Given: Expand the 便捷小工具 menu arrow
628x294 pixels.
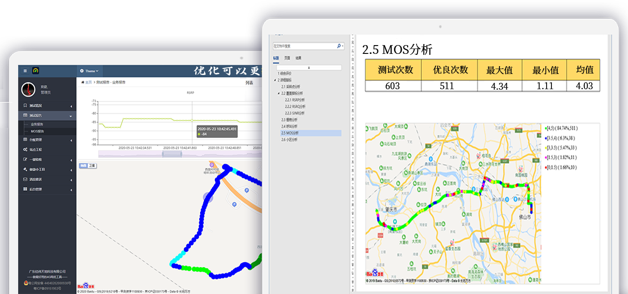Looking at the screenshot, I should coord(71,170).
